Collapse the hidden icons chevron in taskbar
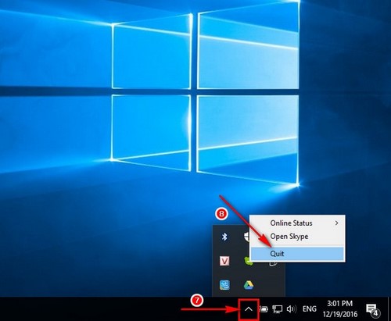The height and width of the screenshot is (321, 391). tap(249, 309)
